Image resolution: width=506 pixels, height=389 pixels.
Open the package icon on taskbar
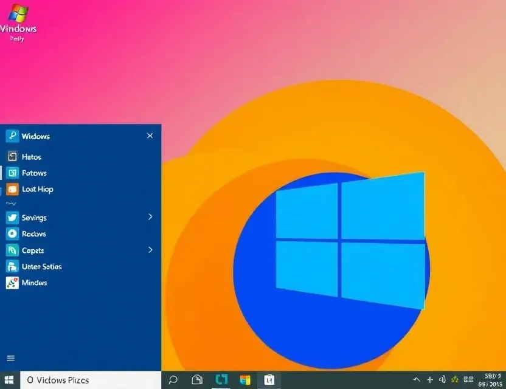coord(197,380)
